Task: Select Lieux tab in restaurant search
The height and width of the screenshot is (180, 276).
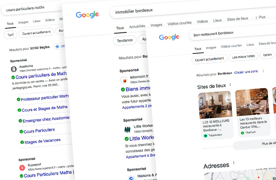Action: [250, 44]
